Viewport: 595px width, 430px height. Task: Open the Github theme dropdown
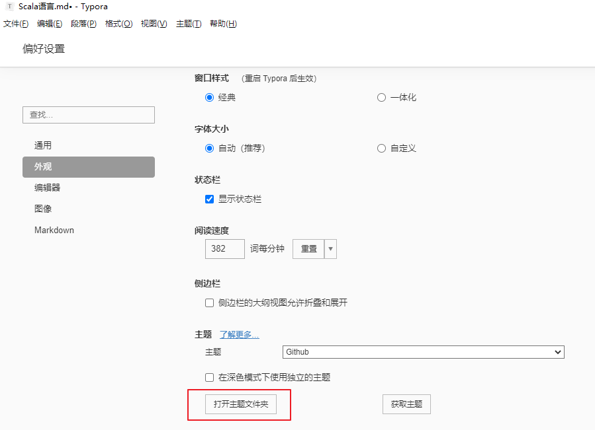pos(423,352)
